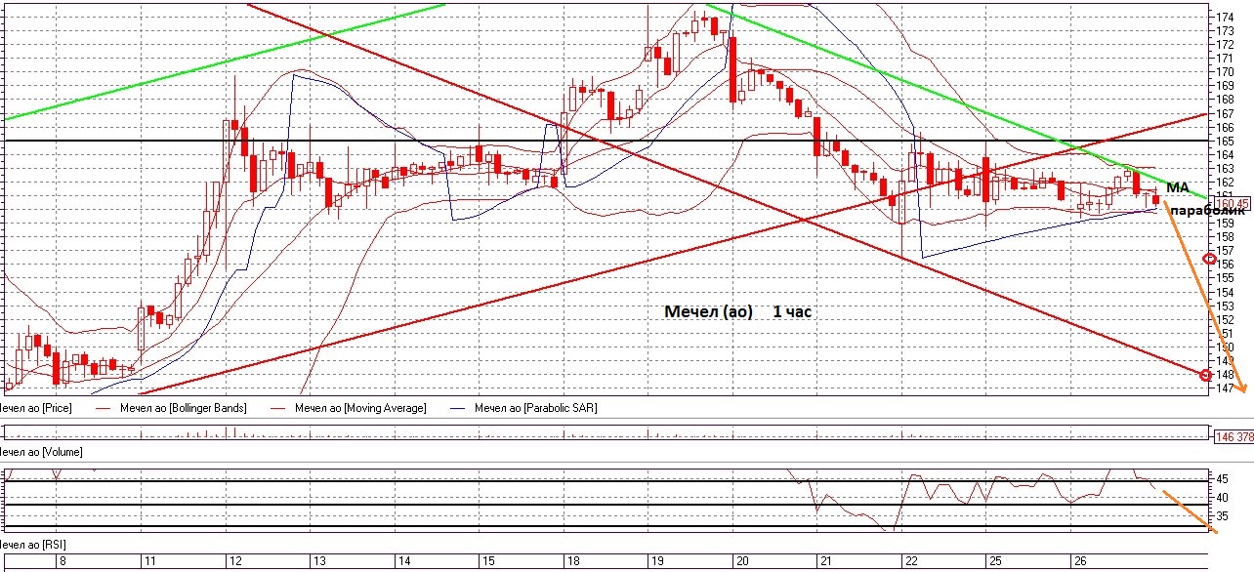Click date label 19 on the time axis
The width and height of the screenshot is (1254, 572).
[657, 562]
